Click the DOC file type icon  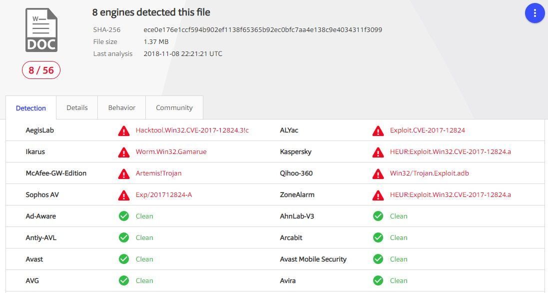coord(41,30)
